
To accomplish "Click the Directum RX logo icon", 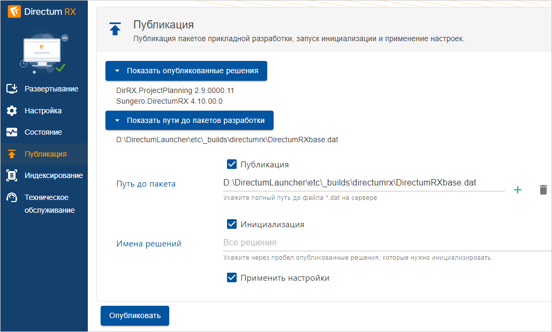I will click(x=14, y=12).
